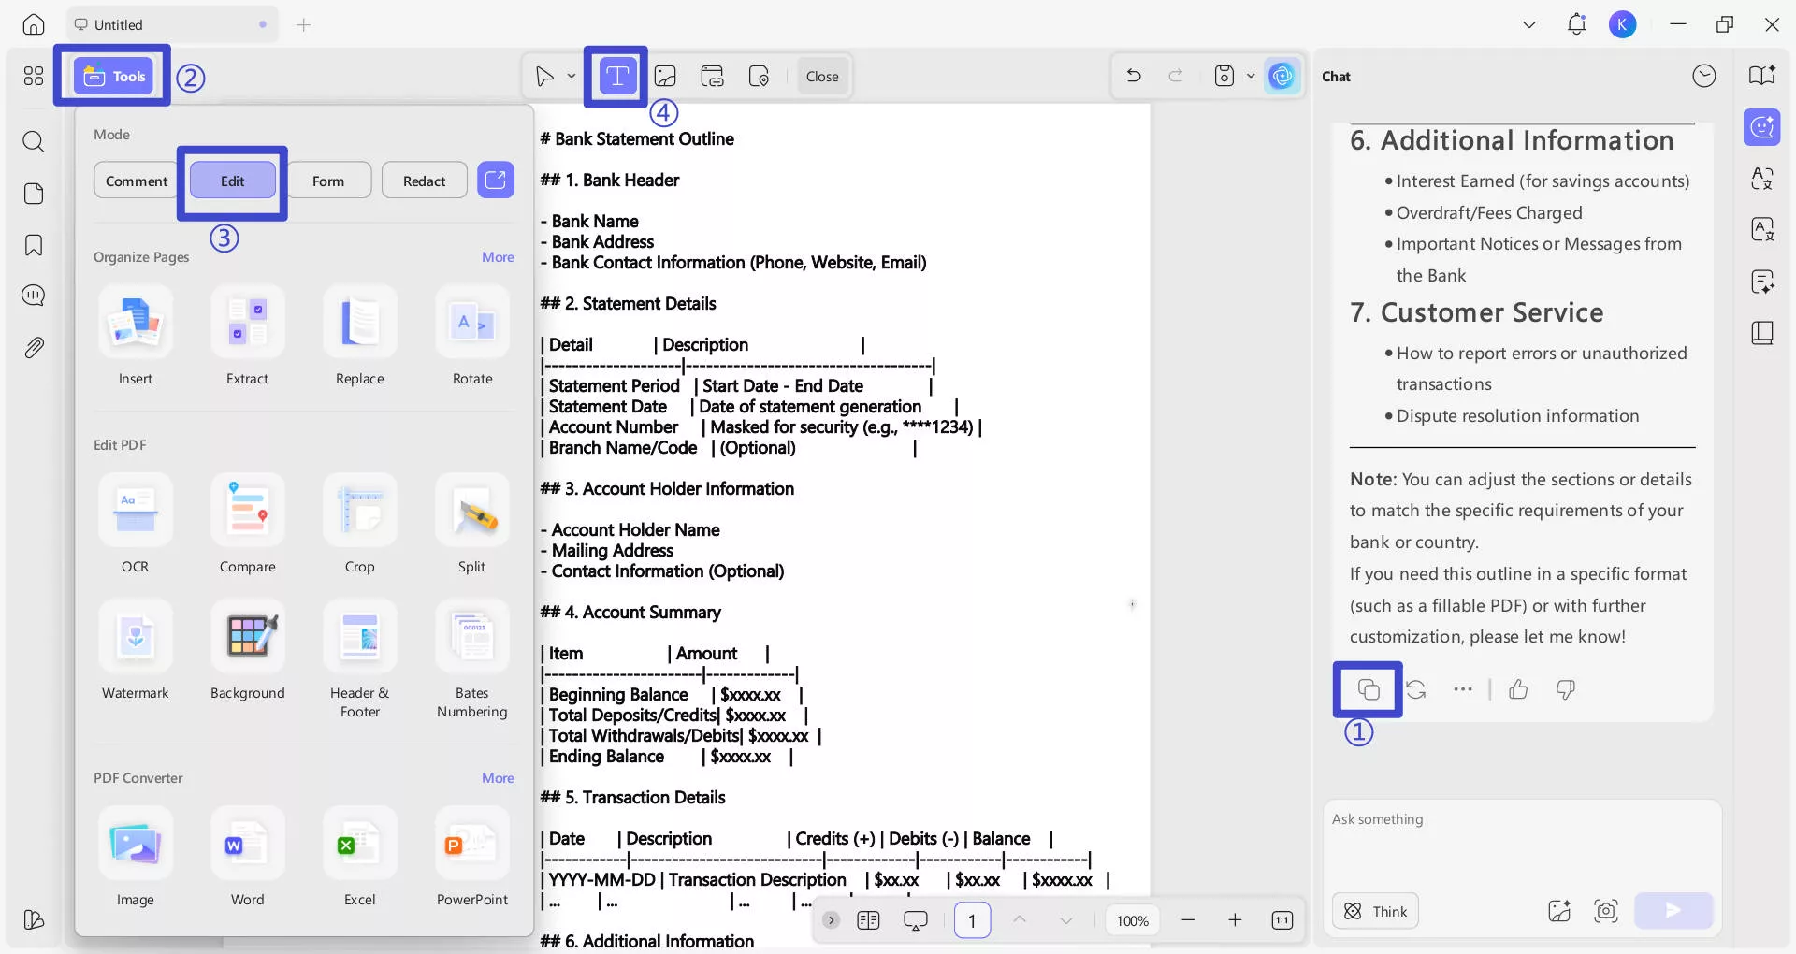Click the Ask something chat input
The image size is (1796, 954).
point(1521,842)
